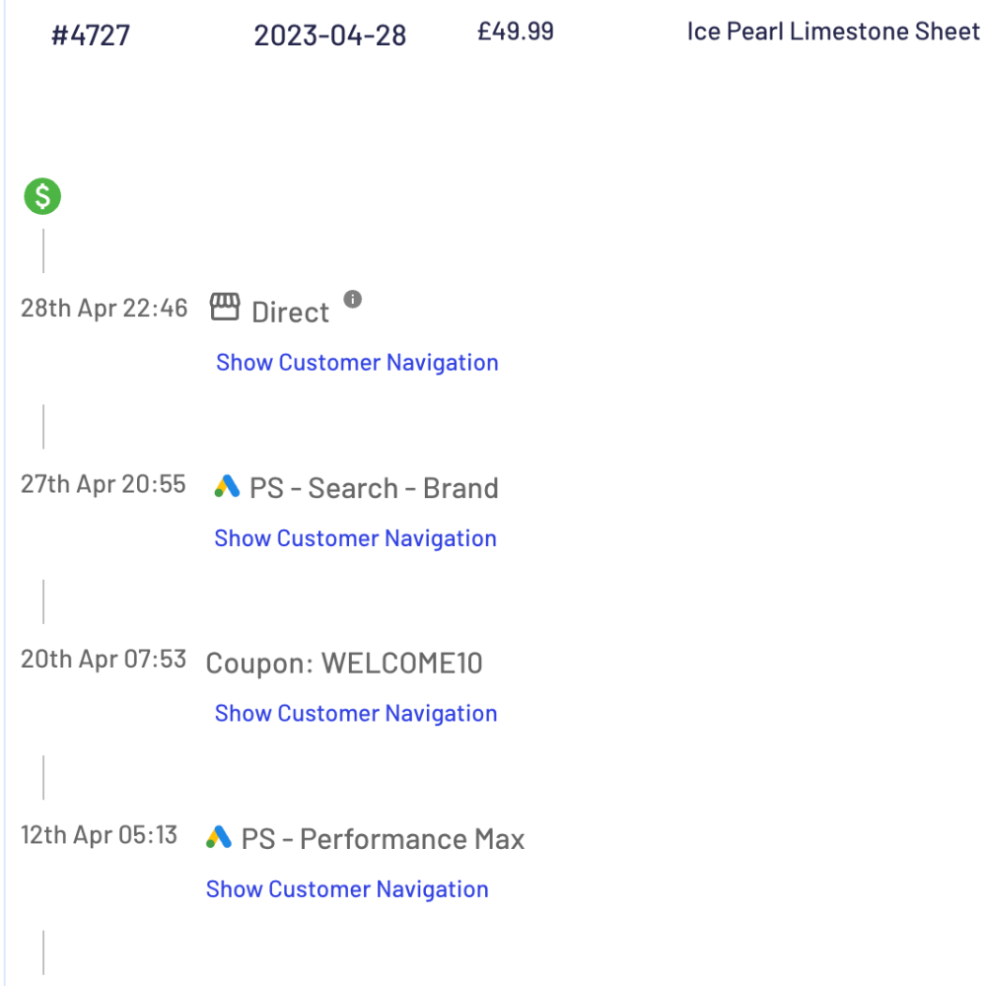Click the £49.99 order value
Screen dimensions: 986x986
point(516,30)
